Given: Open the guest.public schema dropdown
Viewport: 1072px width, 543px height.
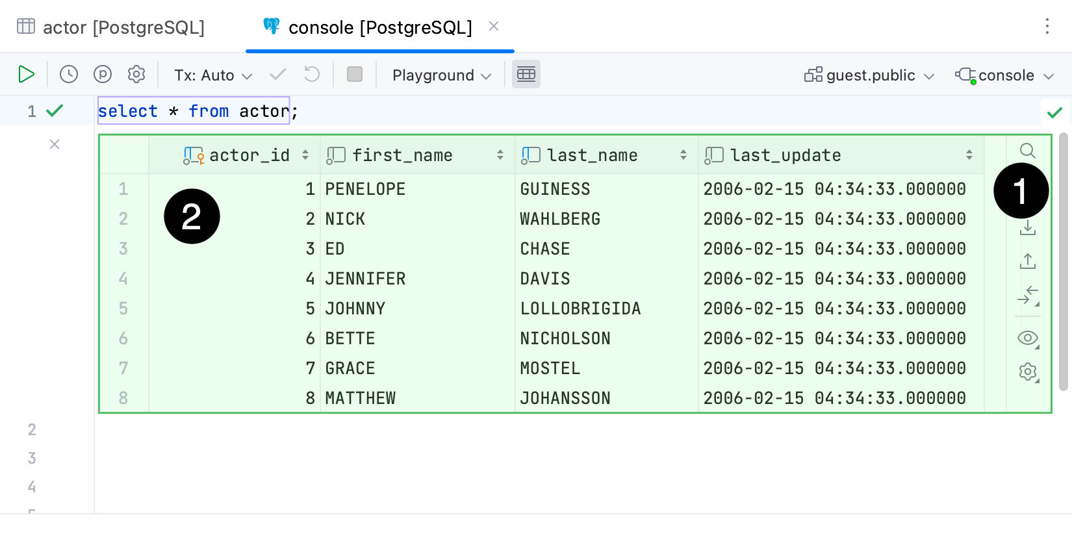Looking at the screenshot, I should (x=869, y=75).
